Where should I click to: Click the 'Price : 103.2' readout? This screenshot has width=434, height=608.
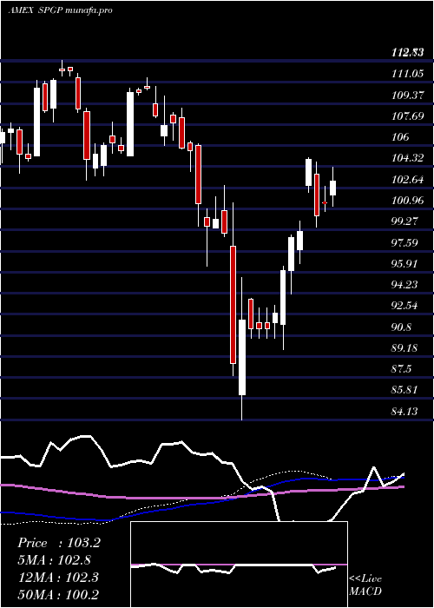click(59, 543)
